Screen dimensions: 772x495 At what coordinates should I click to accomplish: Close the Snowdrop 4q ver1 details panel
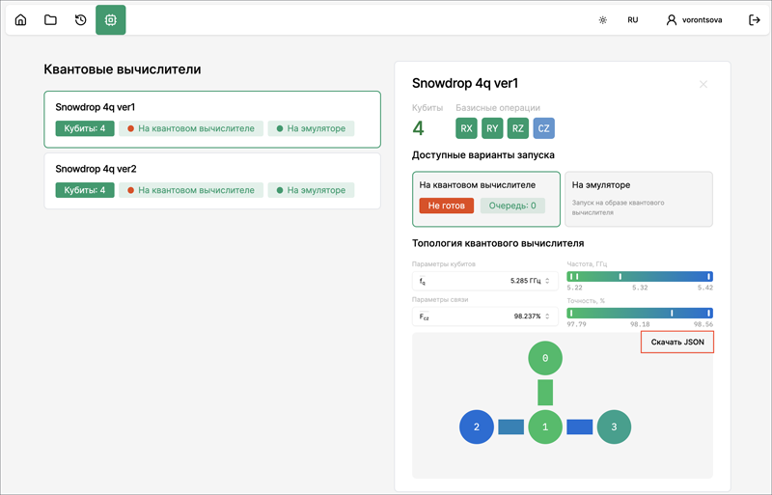coord(703,85)
